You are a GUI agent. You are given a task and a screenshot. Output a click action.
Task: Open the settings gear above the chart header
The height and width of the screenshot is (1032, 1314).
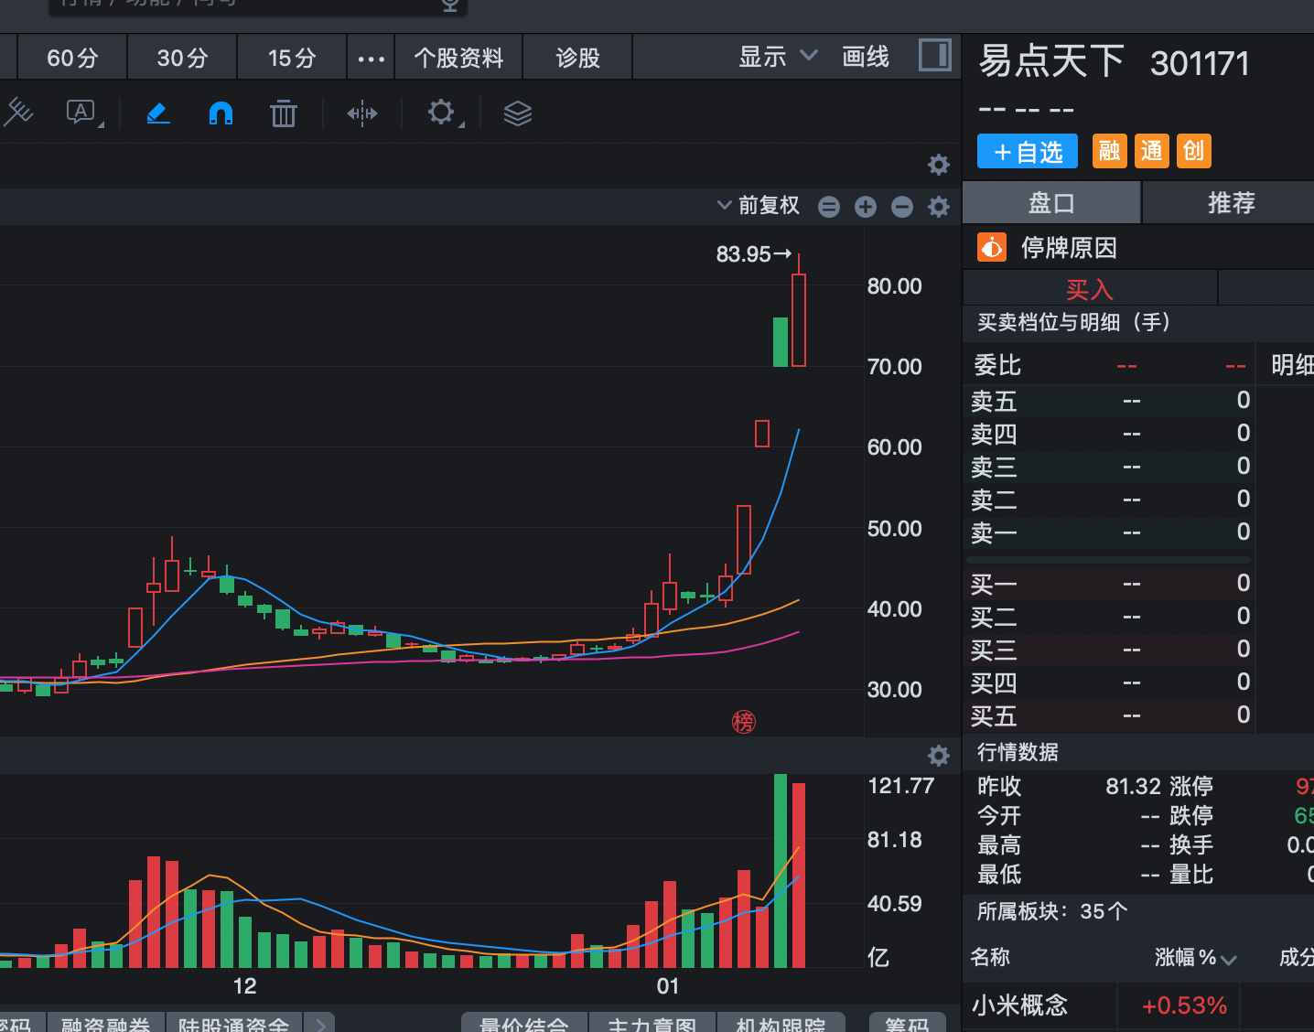pos(939,165)
